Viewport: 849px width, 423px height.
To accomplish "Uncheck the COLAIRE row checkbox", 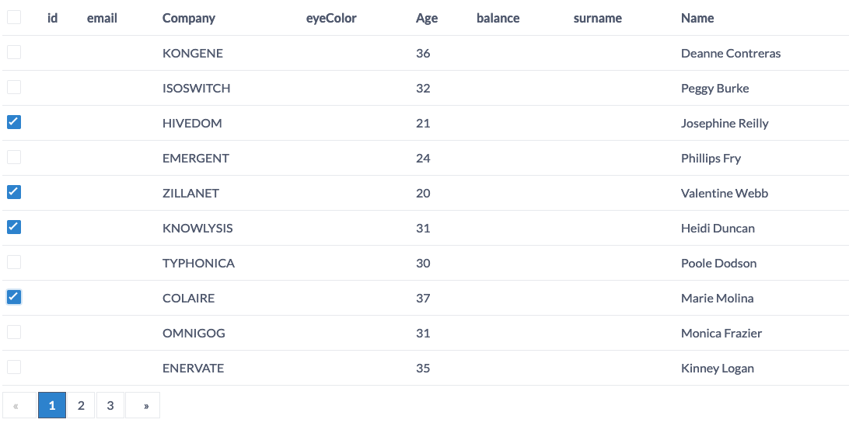I will point(13,297).
